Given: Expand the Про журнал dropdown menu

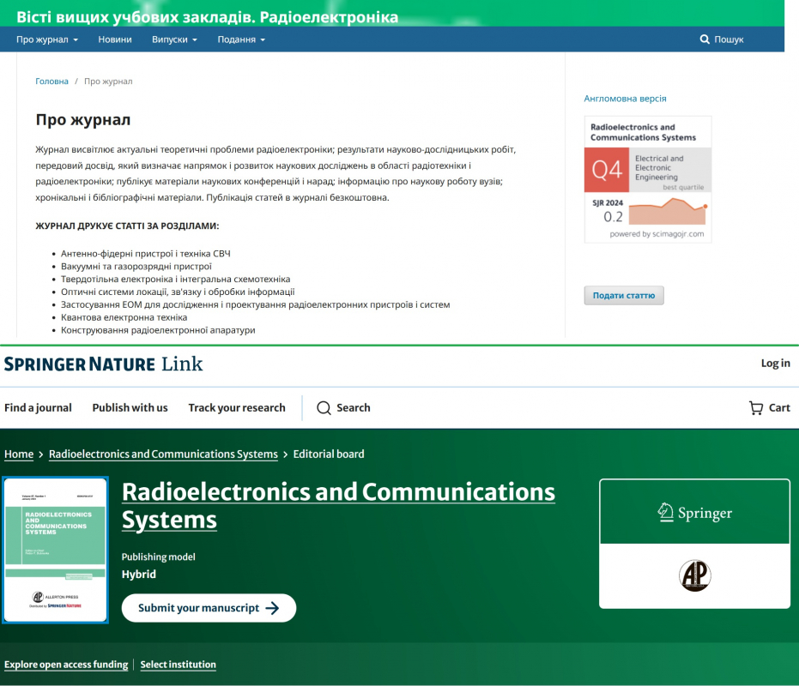Looking at the screenshot, I should 47,39.
